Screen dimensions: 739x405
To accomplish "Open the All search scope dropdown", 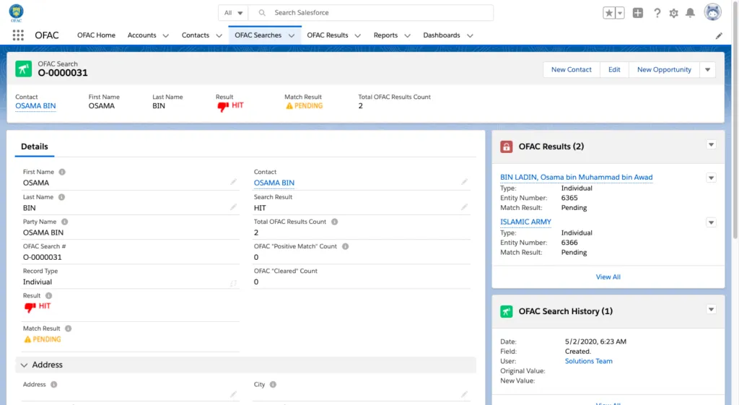I will pyautogui.click(x=233, y=13).
